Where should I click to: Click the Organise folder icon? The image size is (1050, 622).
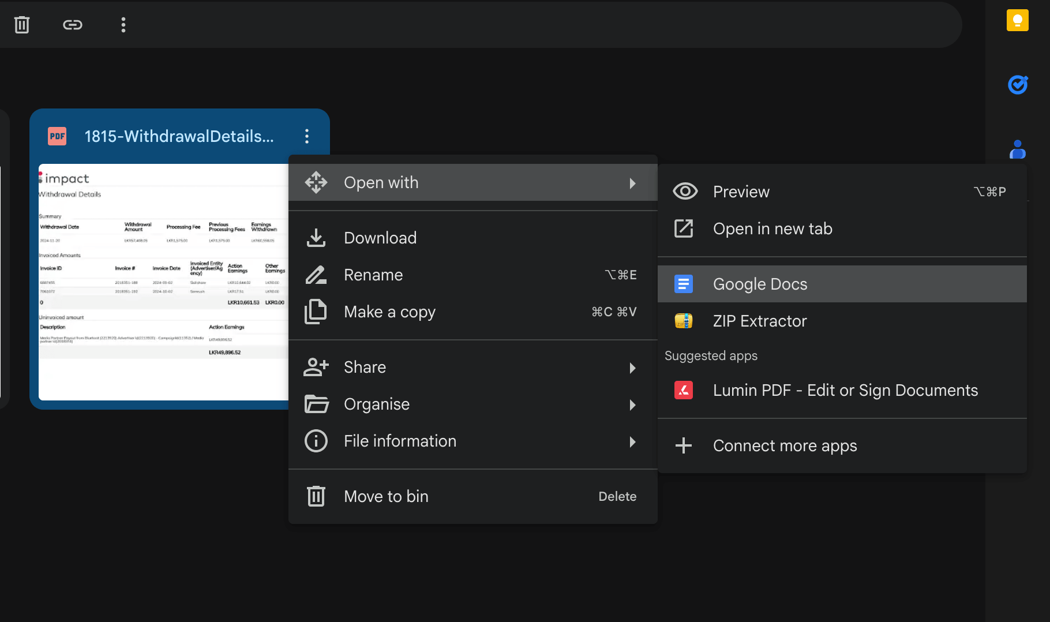point(316,404)
